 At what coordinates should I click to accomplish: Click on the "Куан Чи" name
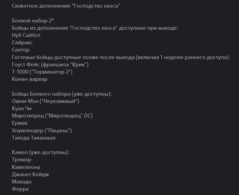(x=22, y=108)
